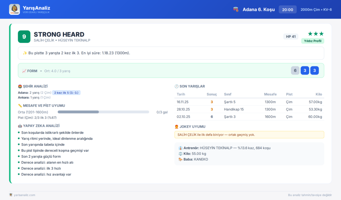Click the YarışAnaliz lion logo icon
The height and width of the screenshot is (200, 341).
pyautogui.click(x=14, y=9)
